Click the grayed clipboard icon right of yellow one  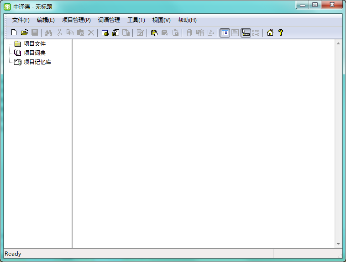[165, 33]
